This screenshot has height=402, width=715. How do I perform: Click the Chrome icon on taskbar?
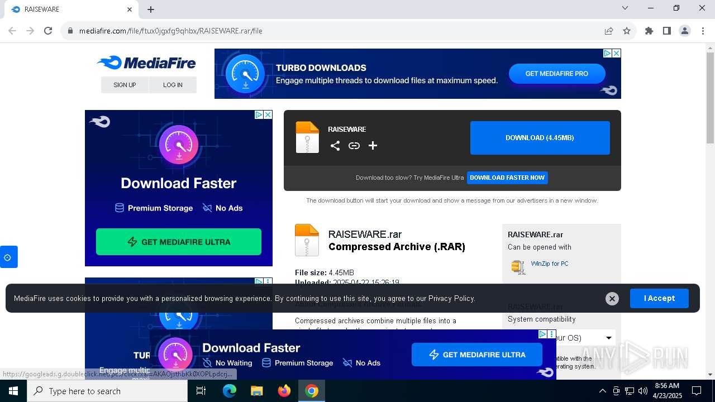pyautogui.click(x=312, y=391)
